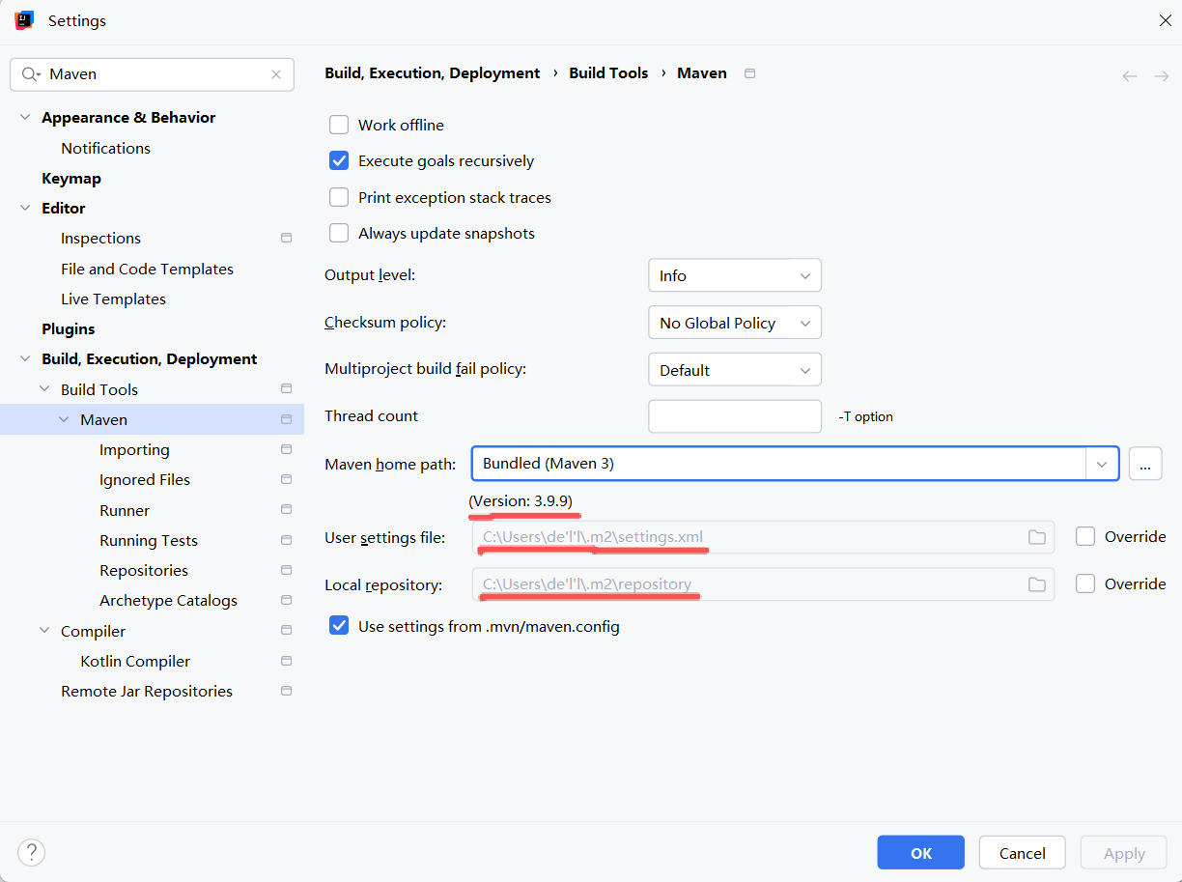Image resolution: width=1182 pixels, height=882 pixels.
Task: Collapse the Compiler tree node
Action: tap(44, 631)
